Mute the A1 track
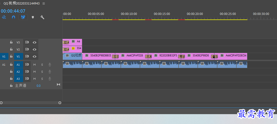Viewport: 277px width, 124px height. click(x=35, y=65)
